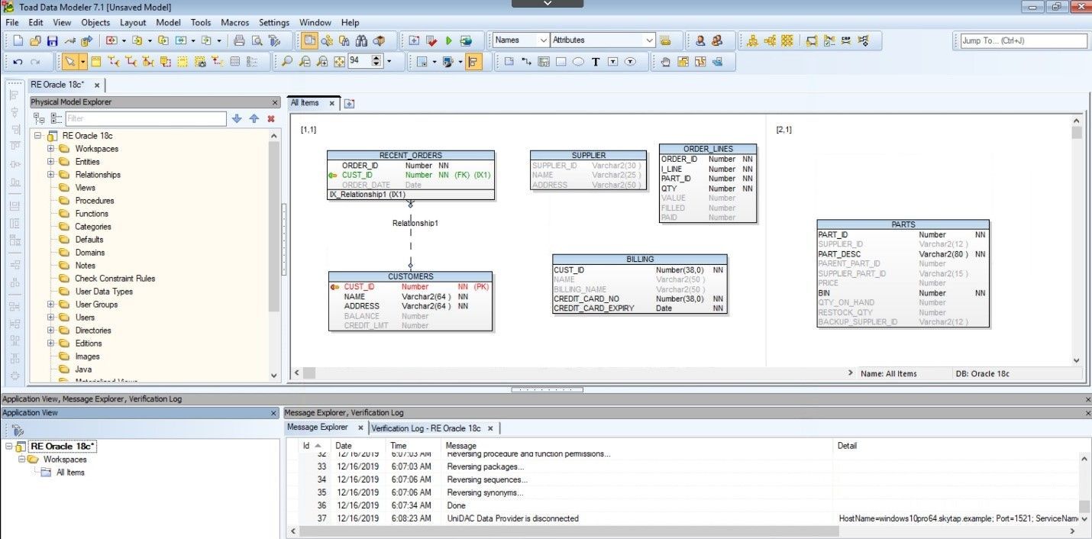Select the Message Explorer tab

click(318, 428)
